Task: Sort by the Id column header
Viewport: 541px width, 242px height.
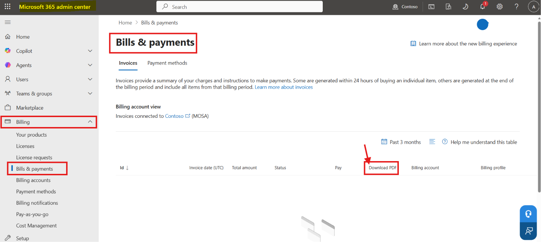Action: [124, 168]
